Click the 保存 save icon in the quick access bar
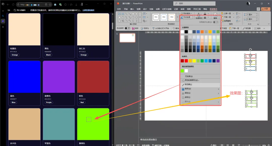The image size is (272, 146). coord(133,28)
